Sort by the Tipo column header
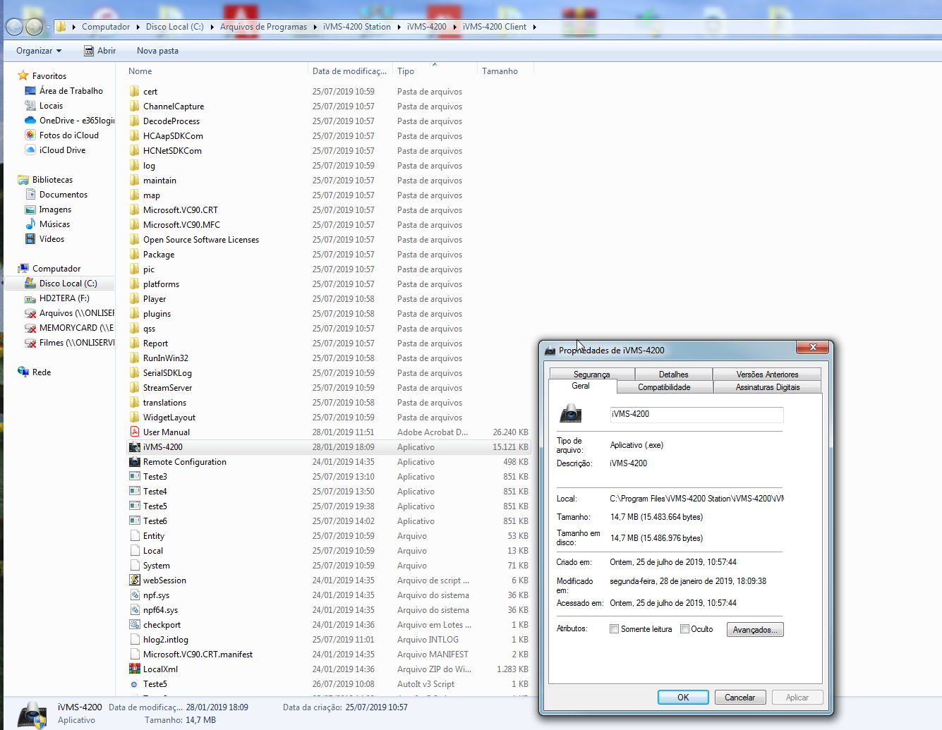This screenshot has height=730, width=942. pyautogui.click(x=435, y=71)
